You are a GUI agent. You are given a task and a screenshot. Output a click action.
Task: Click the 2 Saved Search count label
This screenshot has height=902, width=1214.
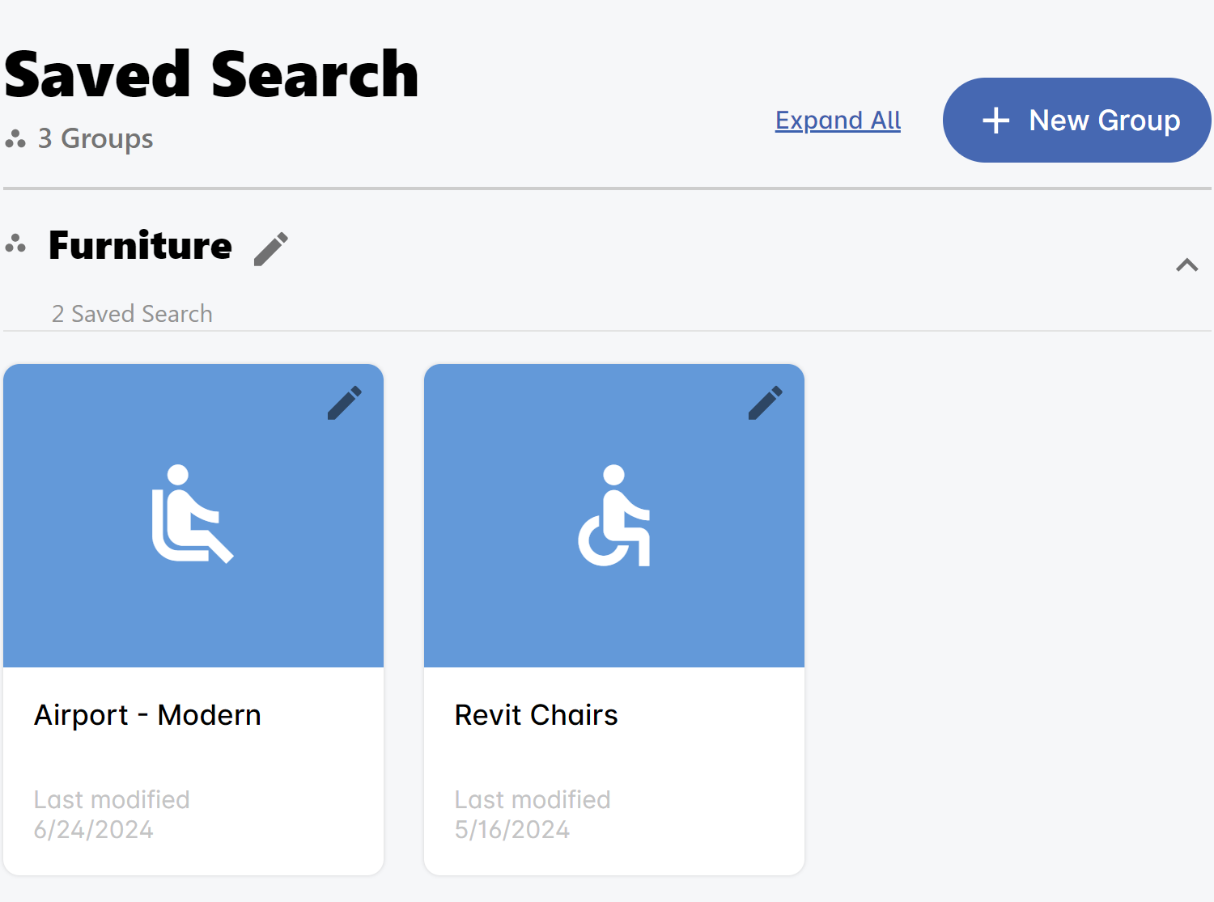(132, 314)
